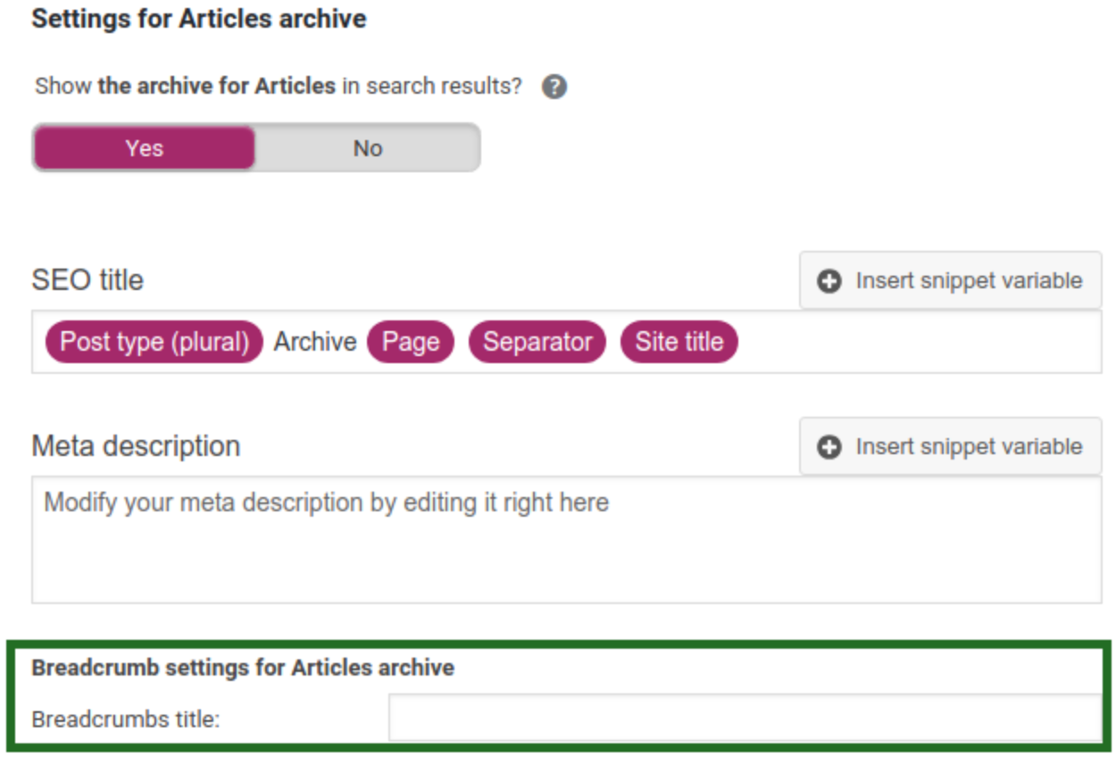Click the plus icon for SEO title snippet variable
1116x762 pixels.
point(828,279)
